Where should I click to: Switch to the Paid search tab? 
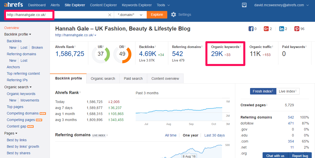pyautogui.click(x=133, y=78)
